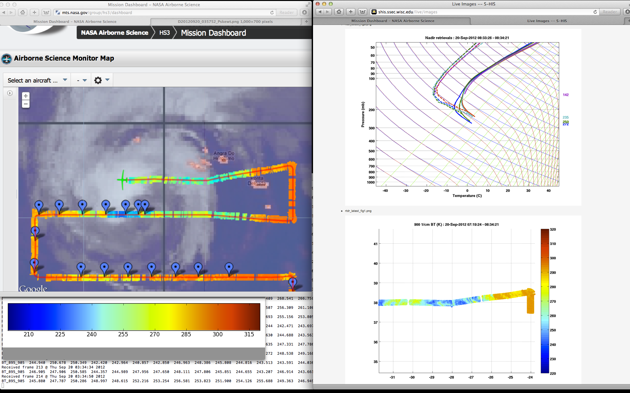
Task: Switch to Live Images -- S-HIS tab
Action: tap(547, 21)
